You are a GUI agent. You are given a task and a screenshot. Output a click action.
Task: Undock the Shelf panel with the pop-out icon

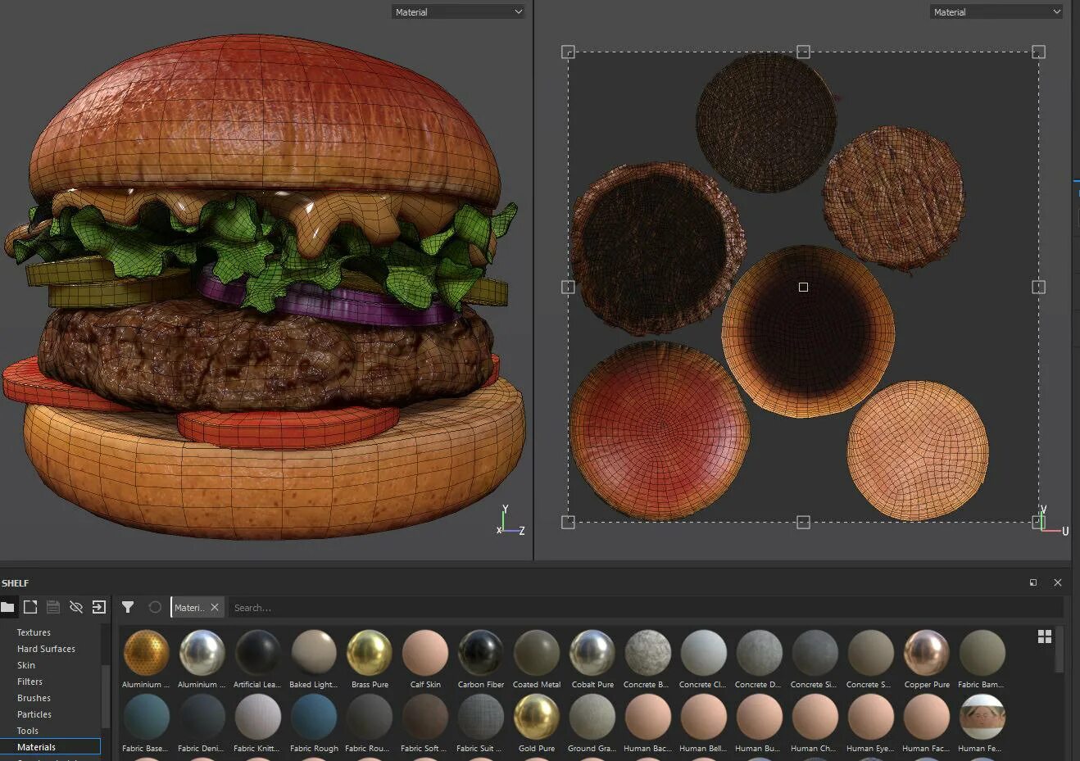point(1033,582)
